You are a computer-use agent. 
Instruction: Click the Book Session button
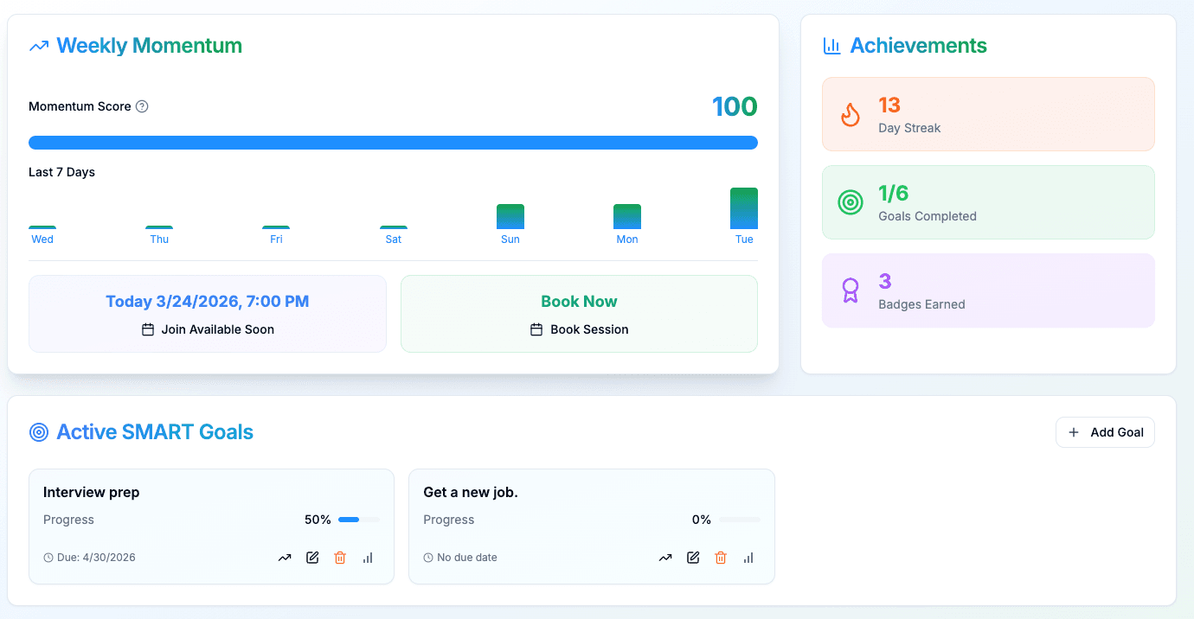[579, 329]
